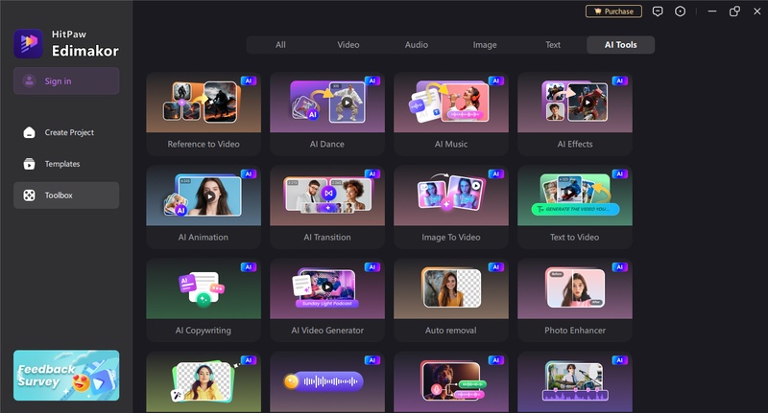This screenshot has height=413, width=768.
Task: Click the Photo Enhancer label text
Action: tap(575, 331)
